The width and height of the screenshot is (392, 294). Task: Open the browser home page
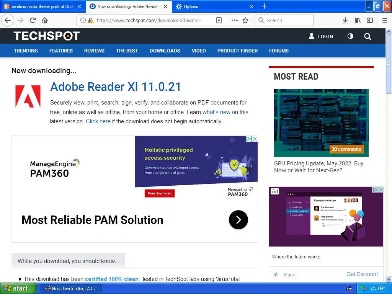coord(45,21)
